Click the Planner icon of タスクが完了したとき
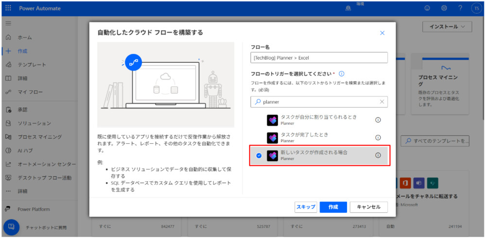486x239 pixels. tap(273, 137)
